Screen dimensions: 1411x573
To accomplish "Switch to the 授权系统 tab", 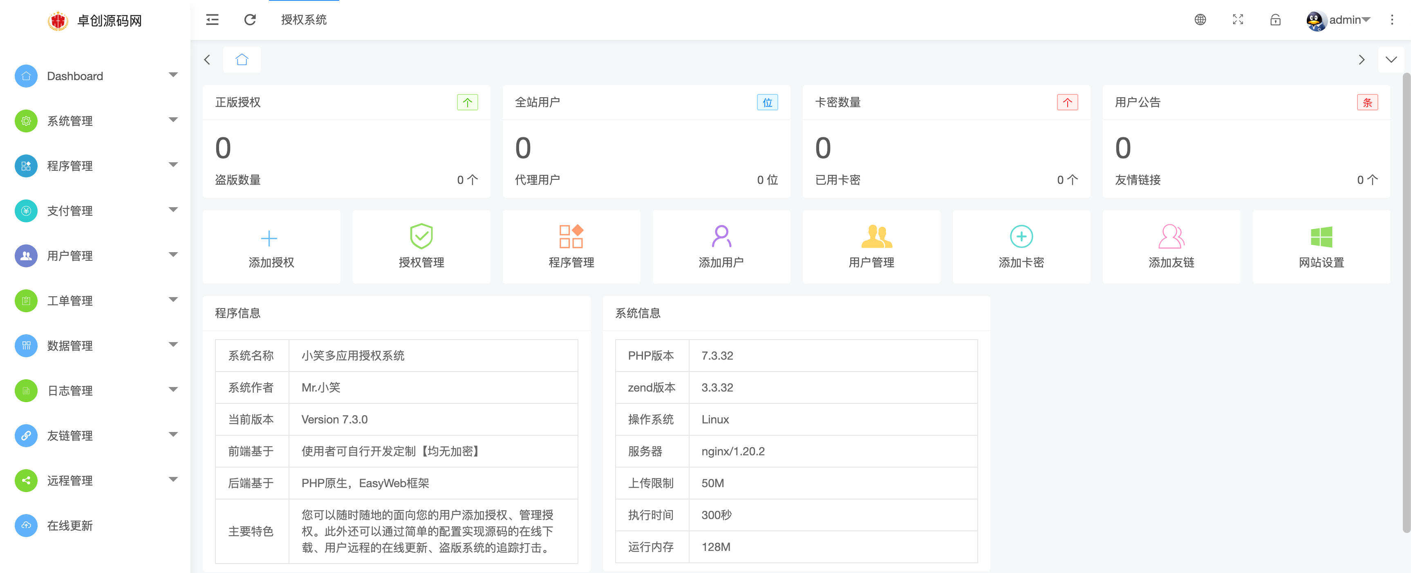I will tap(304, 20).
